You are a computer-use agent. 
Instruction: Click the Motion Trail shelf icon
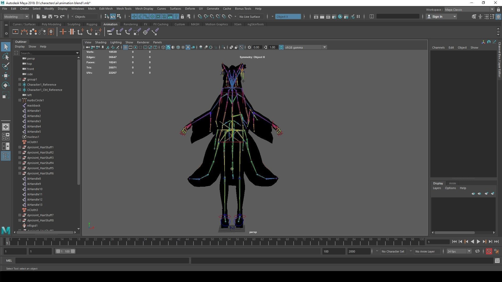coord(24,32)
